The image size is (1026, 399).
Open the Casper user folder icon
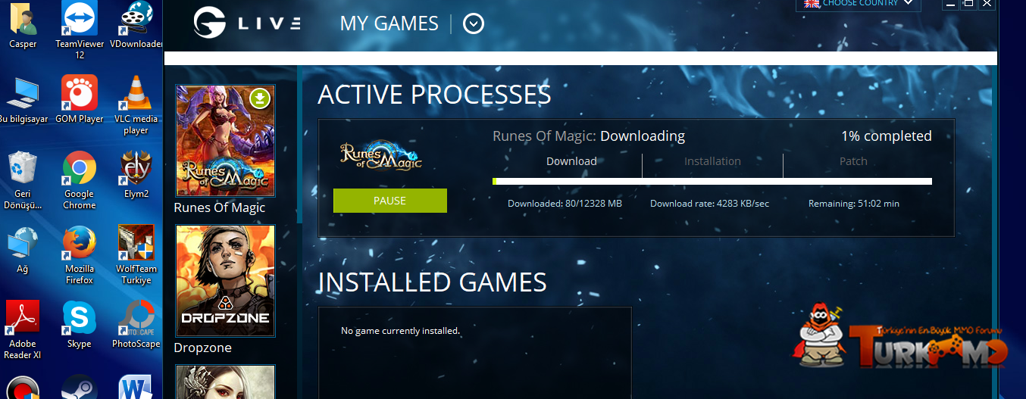(23, 26)
